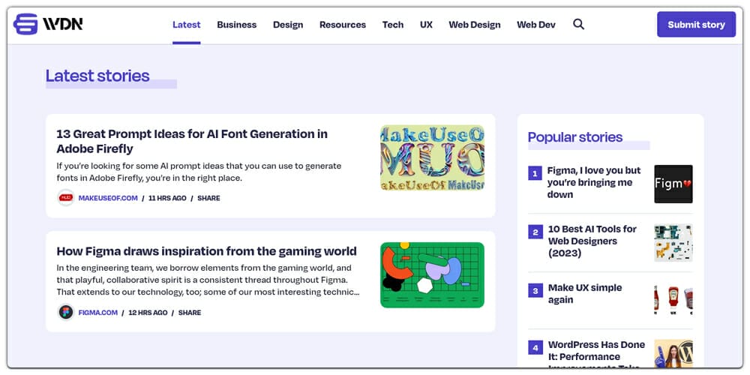Click the Popular stories heading
The image size is (750, 375).
tap(575, 137)
